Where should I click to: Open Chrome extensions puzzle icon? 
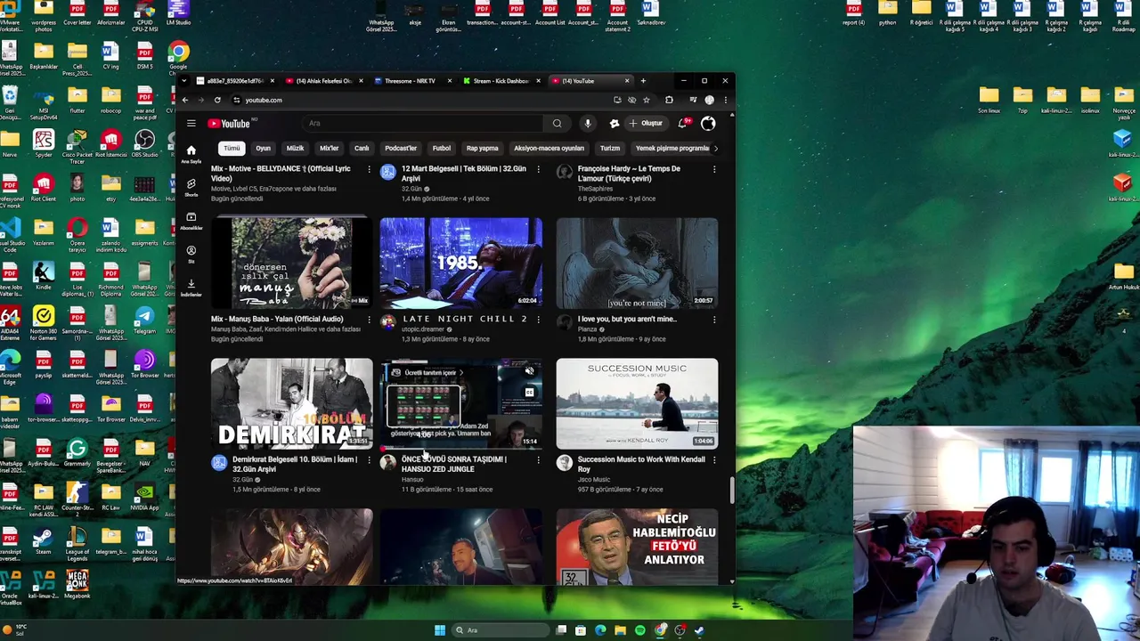click(669, 100)
